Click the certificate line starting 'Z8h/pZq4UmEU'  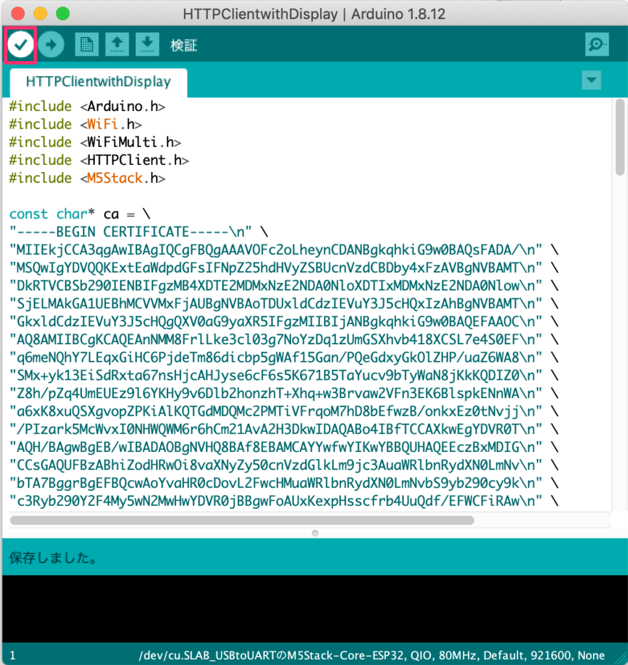[x=284, y=394]
